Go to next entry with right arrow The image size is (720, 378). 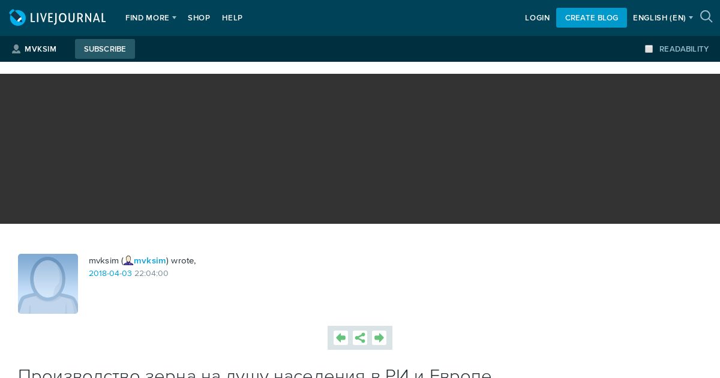click(x=379, y=338)
